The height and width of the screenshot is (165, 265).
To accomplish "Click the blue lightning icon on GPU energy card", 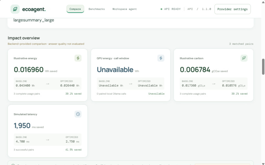I will pos(161,58).
